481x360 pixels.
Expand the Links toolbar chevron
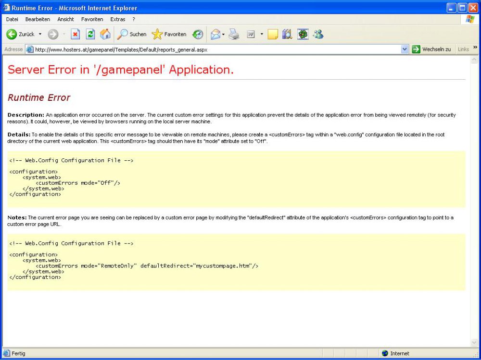pos(475,48)
